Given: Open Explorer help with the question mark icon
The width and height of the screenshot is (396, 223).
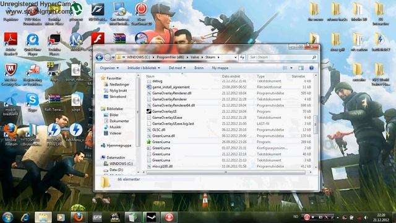Looking at the screenshot, I should tap(311, 68).
